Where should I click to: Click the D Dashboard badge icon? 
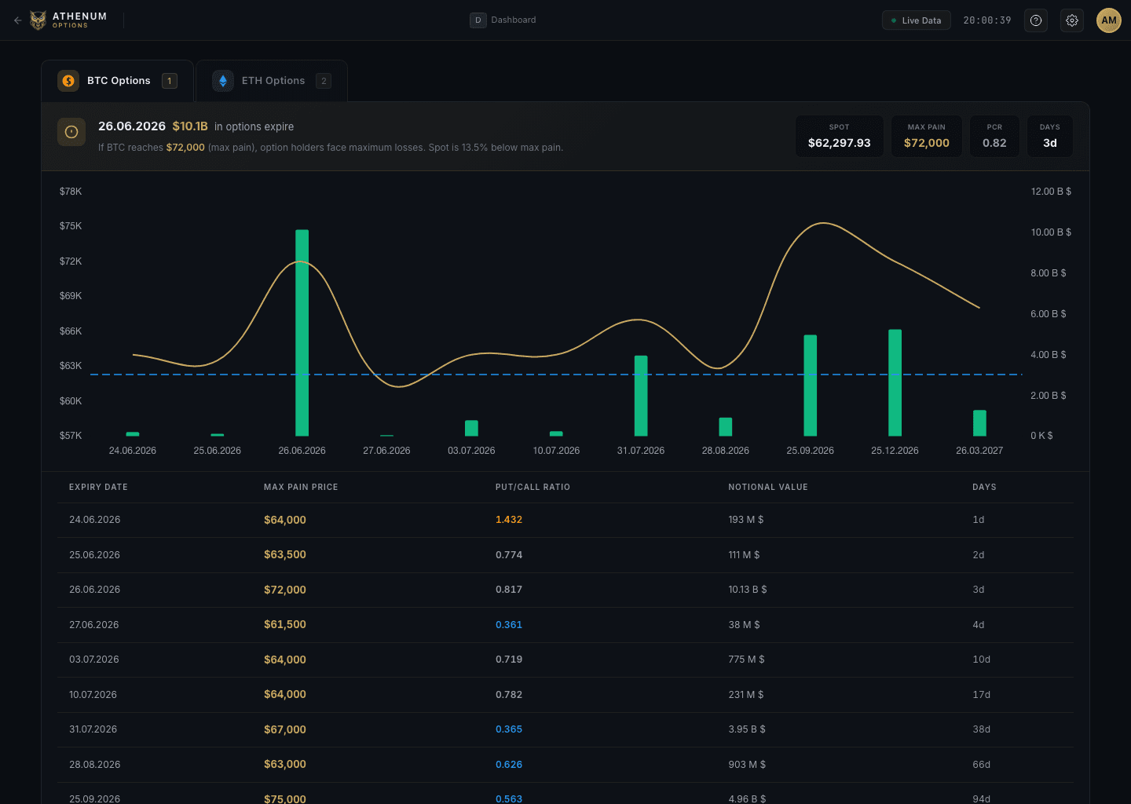point(478,20)
